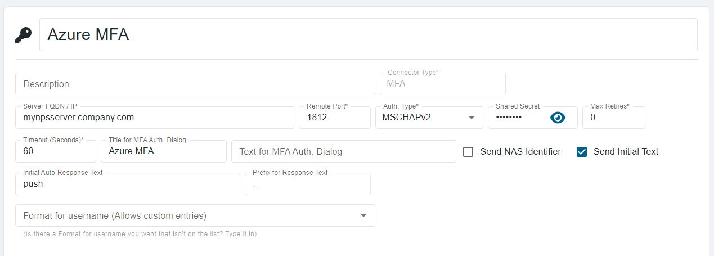The height and width of the screenshot is (256, 714).
Task: Focus the Initial Auto-Response Text field
Action: tap(127, 185)
